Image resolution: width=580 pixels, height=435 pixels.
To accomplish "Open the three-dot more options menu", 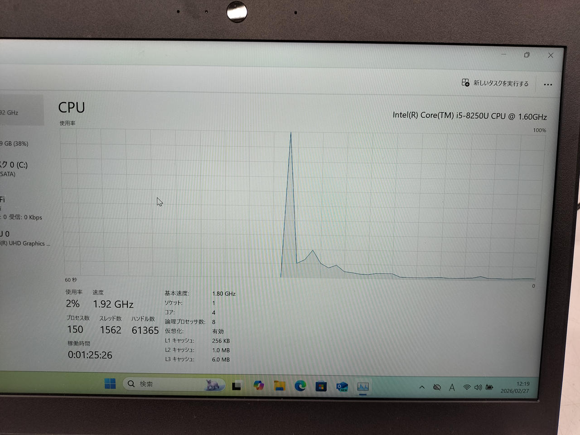I will coord(548,85).
